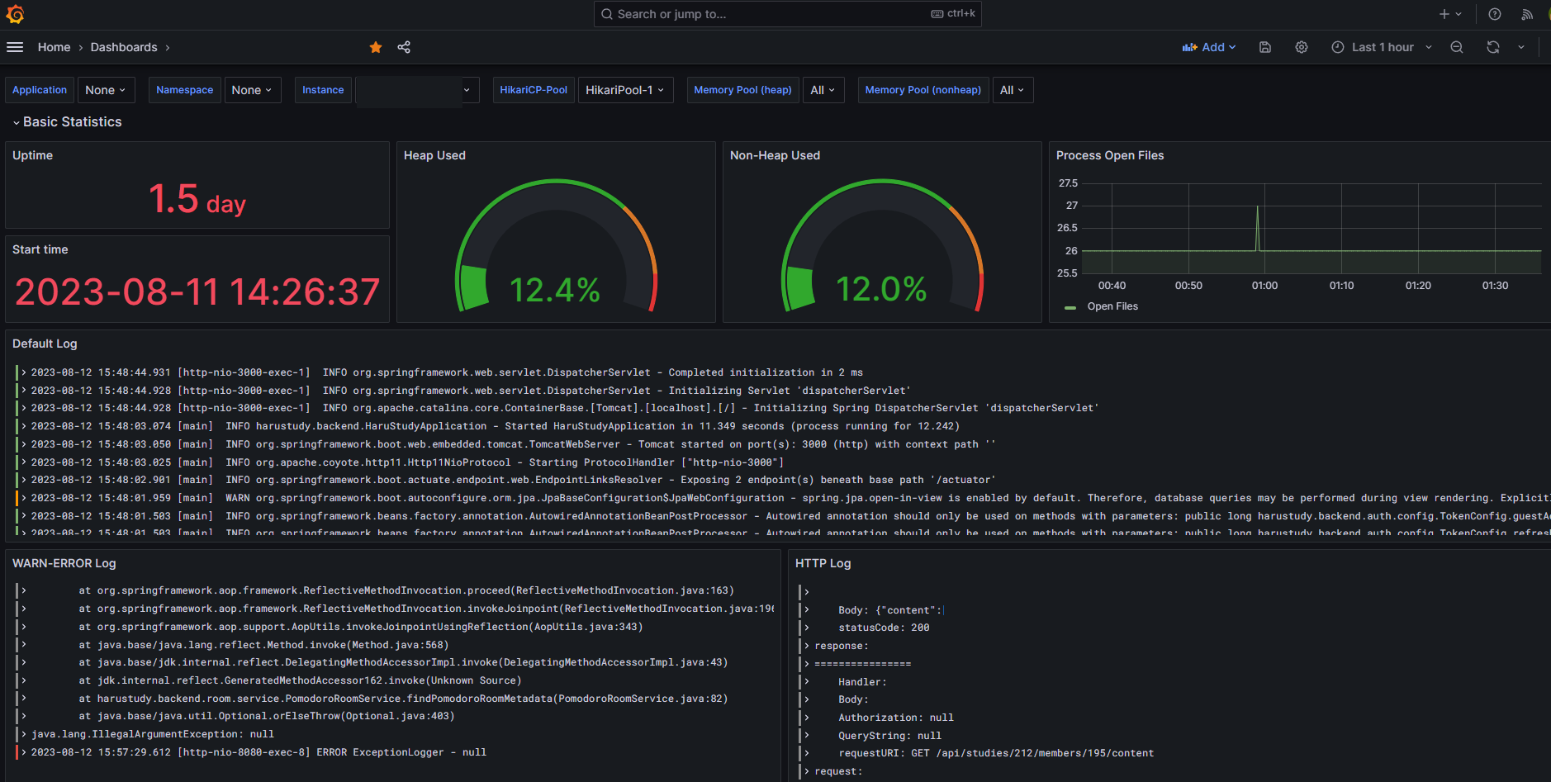Click the 2023-08-11 14:26:37 start time value
The width and height of the screenshot is (1551, 782).
pos(197,291)
